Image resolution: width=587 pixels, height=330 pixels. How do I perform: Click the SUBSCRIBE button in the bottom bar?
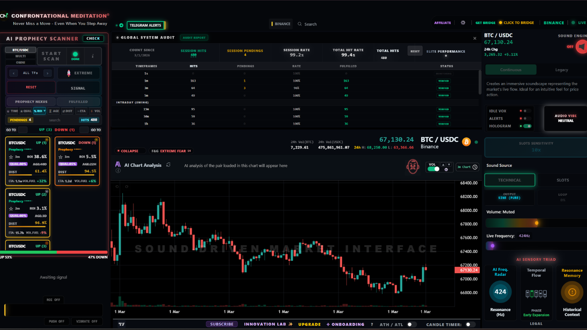[x=222, y=324]
